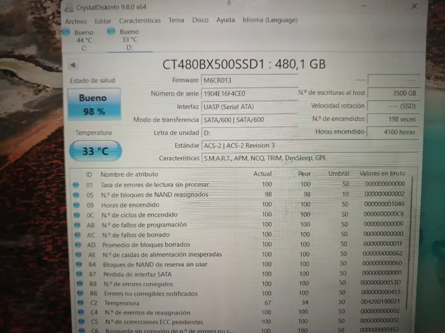This screenshot has height=333, width=445.
Task: Click status dot for attribute B7
Action: [x=80, y=274]
